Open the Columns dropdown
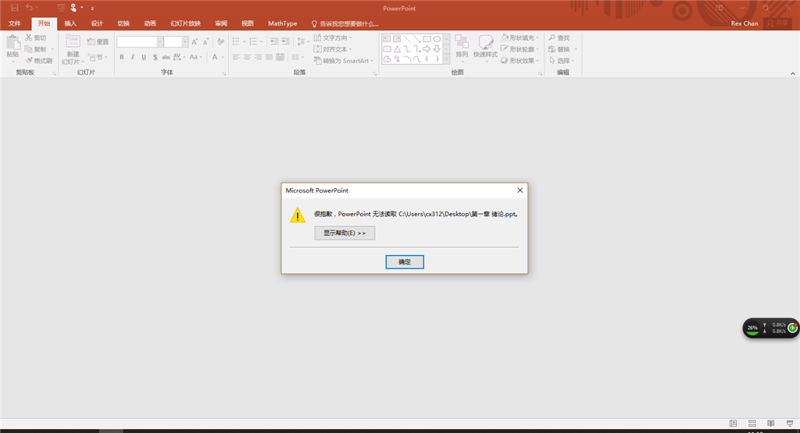 tap(298, 57)
